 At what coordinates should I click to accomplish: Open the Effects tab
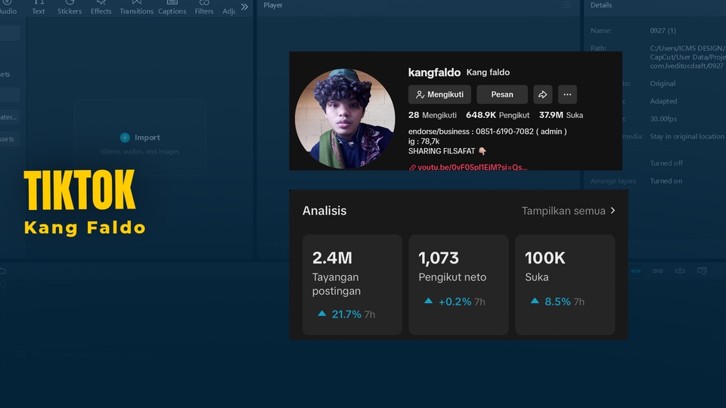(x=101, y=8)
